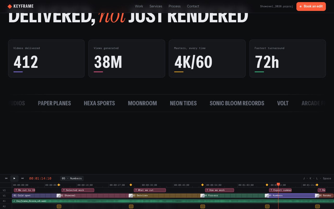334x209 pixels.
Task: Select the "03 Services" clip on V1
Action: tap(166, 195)
